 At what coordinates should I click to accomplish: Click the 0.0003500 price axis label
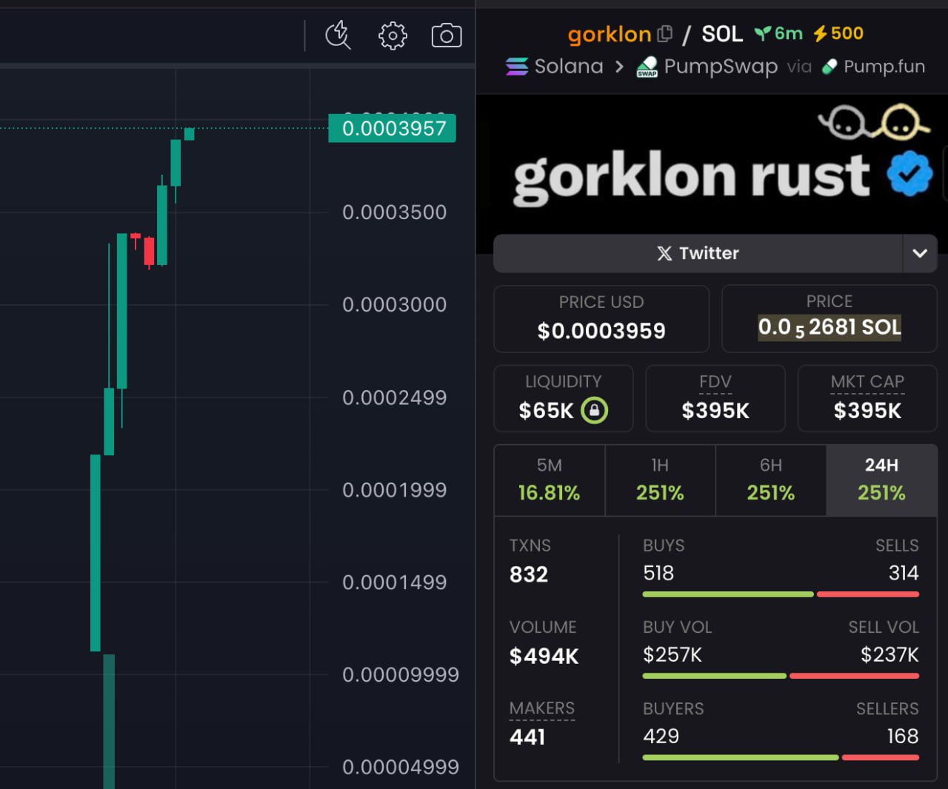395,212
